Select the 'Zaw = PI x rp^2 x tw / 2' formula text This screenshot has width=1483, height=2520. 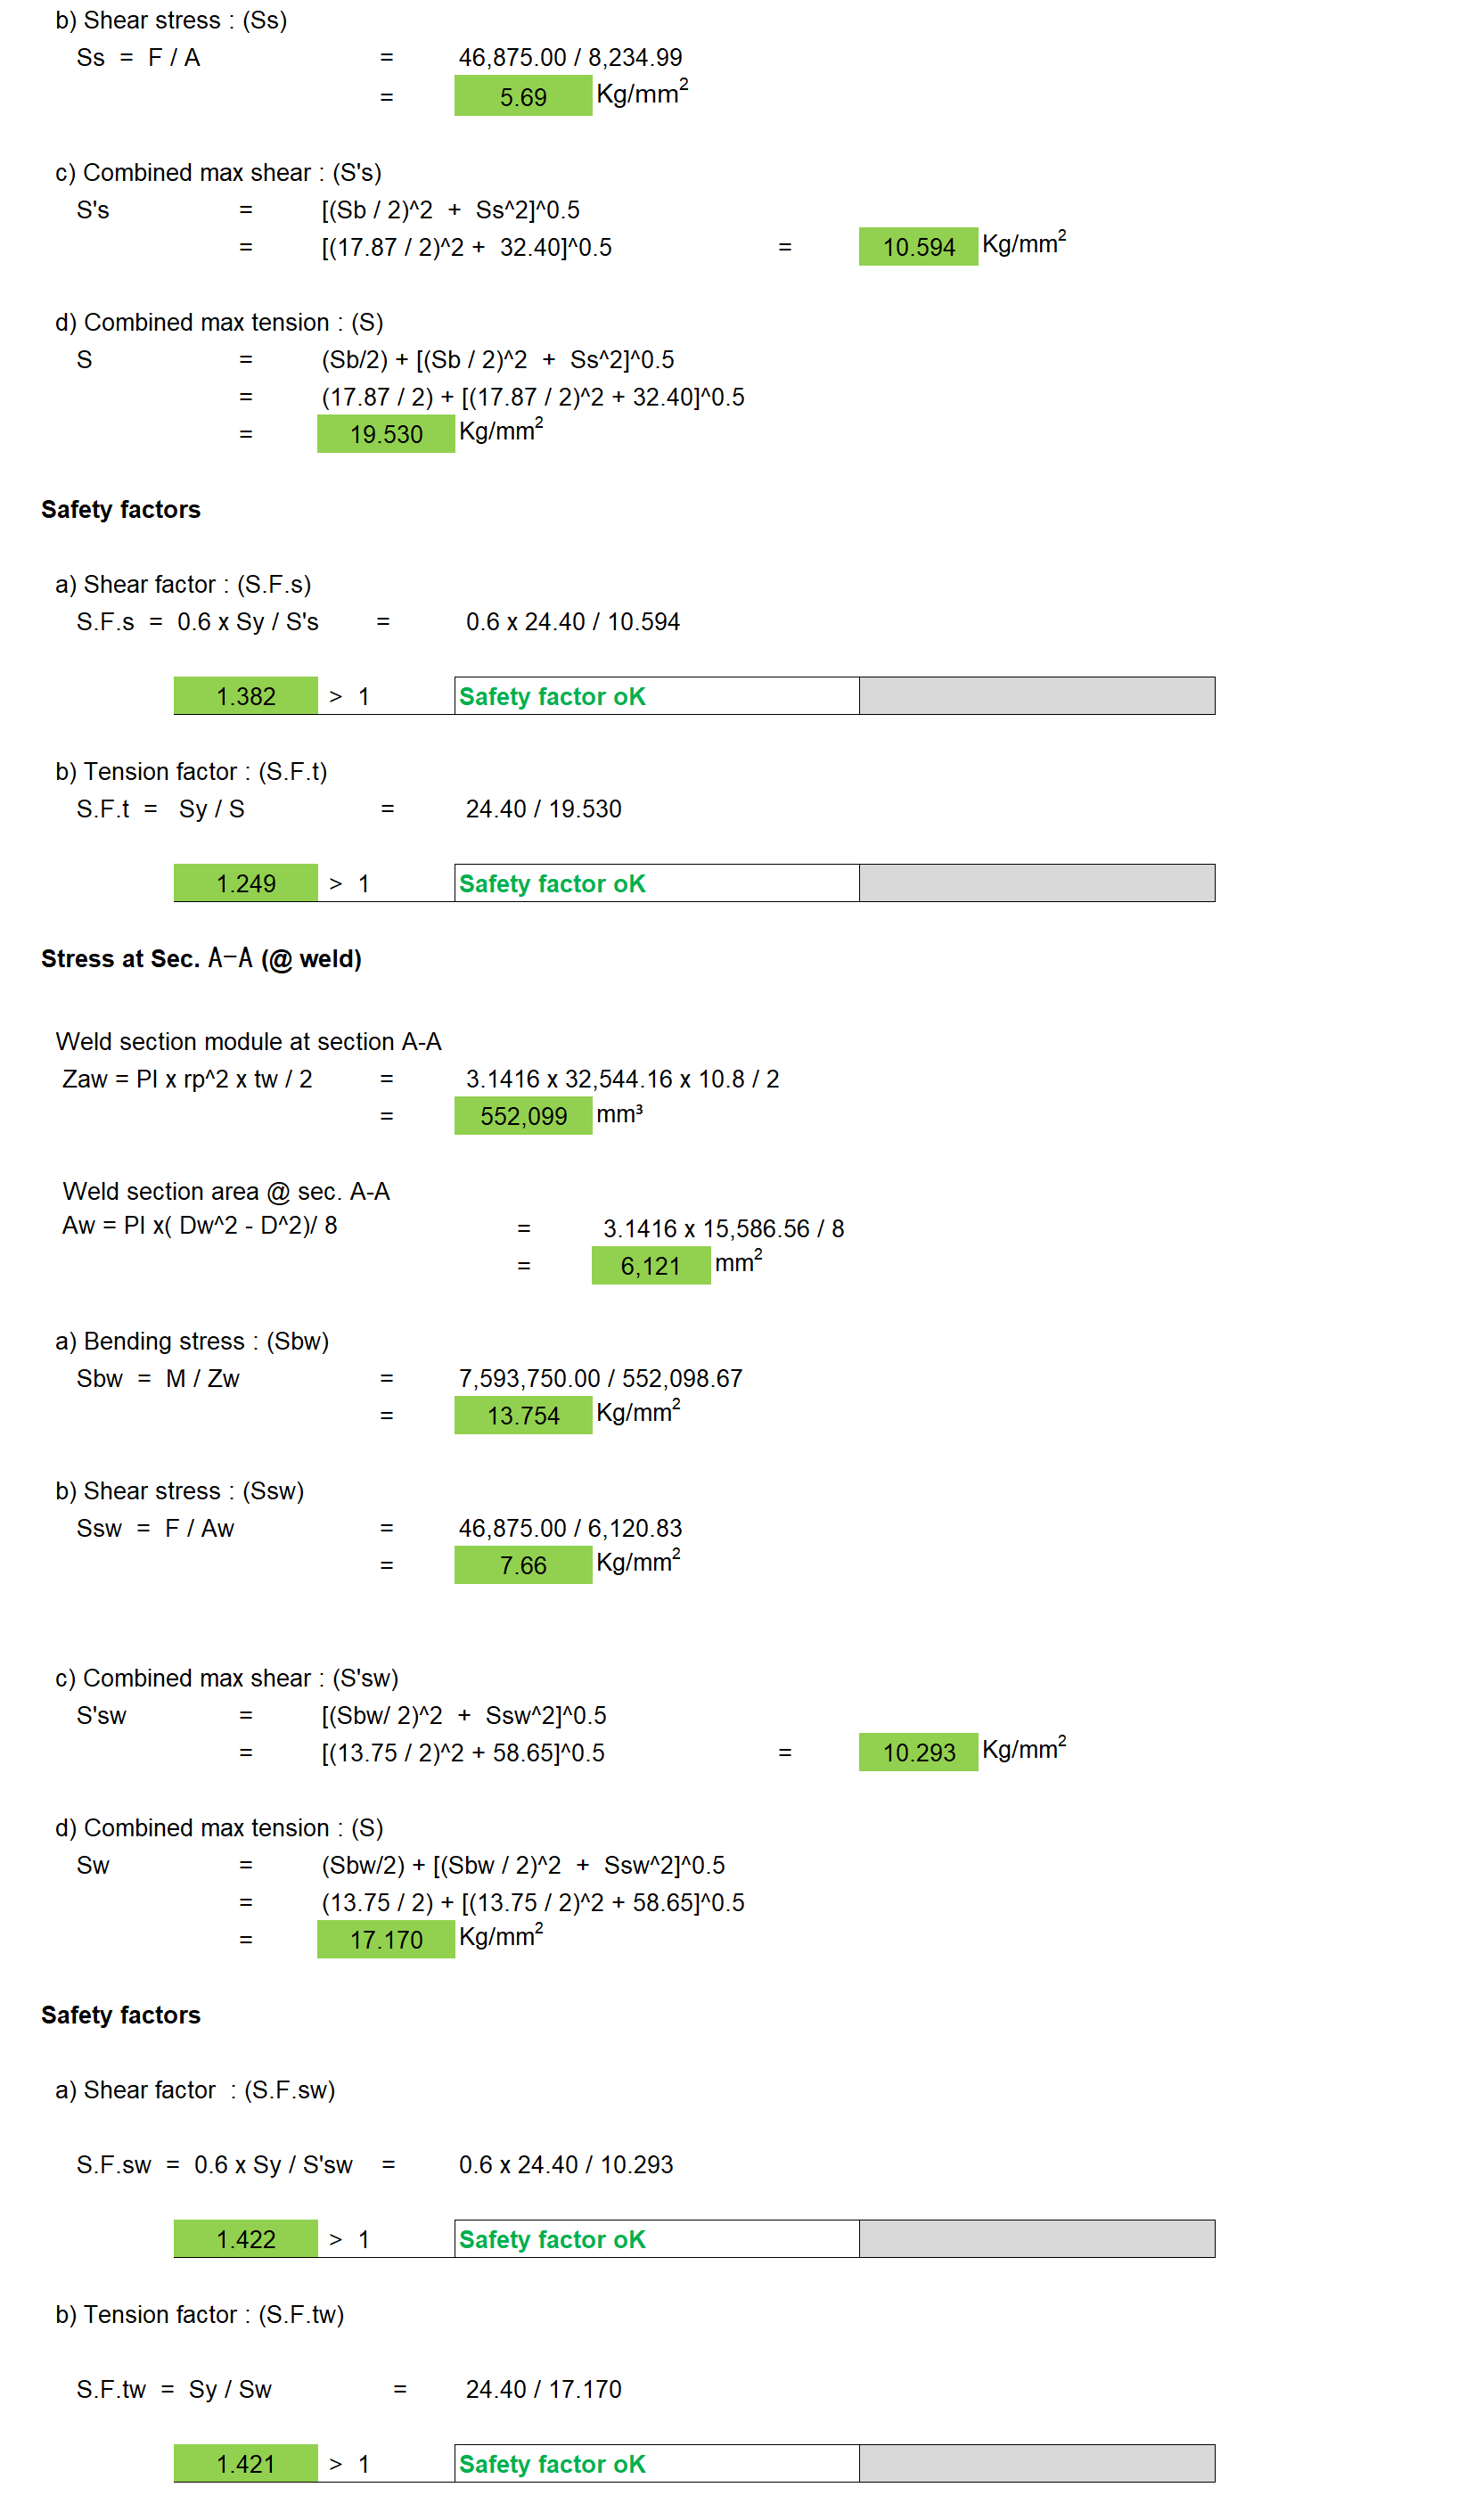[187, 1079]
